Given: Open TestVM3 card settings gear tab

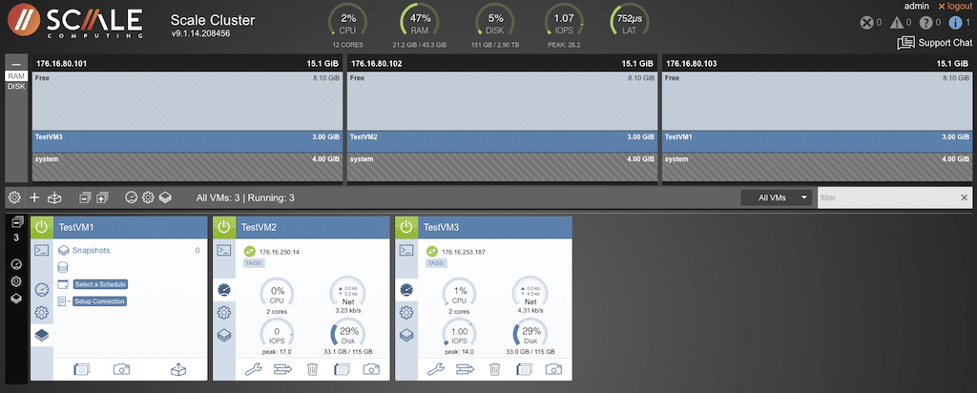Looking at the screenshot, I should [x=406, y=313].
